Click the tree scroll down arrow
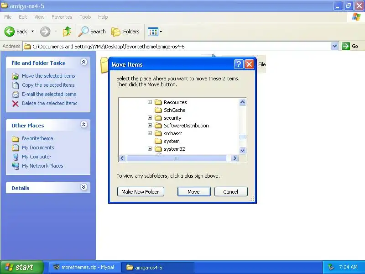The height and width of the screenshot is (274, 365). [242, 151]
